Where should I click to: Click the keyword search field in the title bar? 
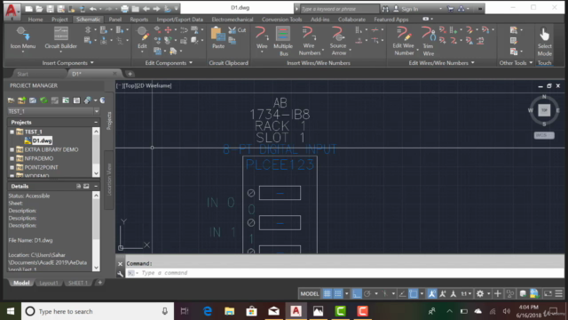click(340, 9)
